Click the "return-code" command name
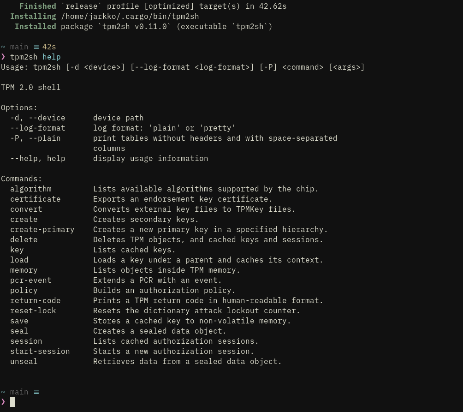Image resolution: width=463 pixels, height=412 pixels. [35, 300]
